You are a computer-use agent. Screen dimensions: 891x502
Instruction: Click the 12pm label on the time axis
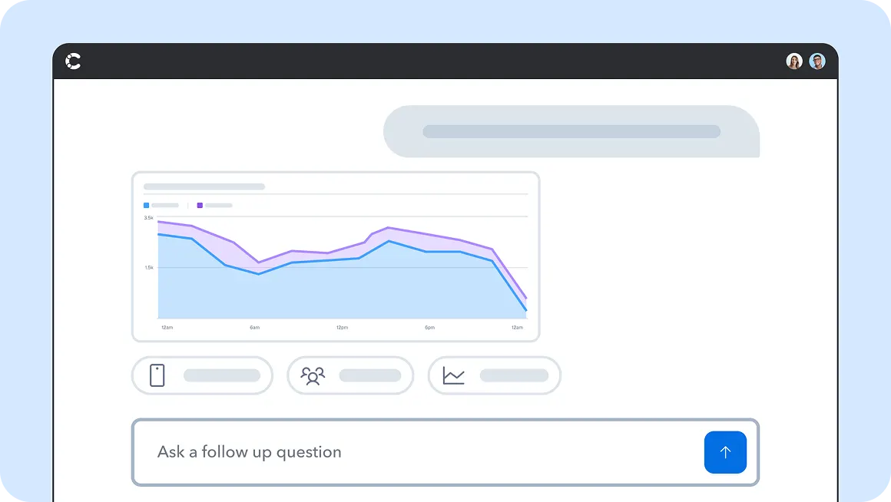(342, 328)
